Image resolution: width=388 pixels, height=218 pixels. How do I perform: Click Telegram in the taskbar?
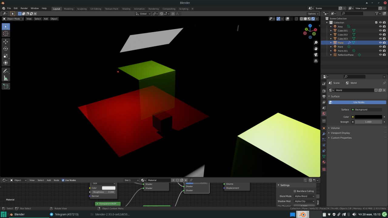[64, 214]
